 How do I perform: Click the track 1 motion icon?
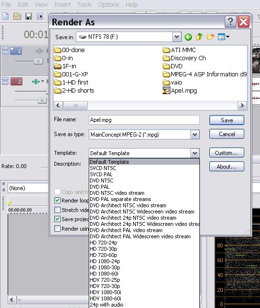coord(39,51)
